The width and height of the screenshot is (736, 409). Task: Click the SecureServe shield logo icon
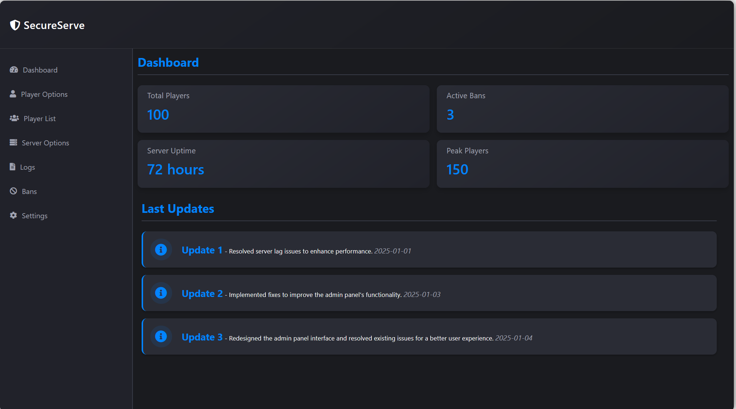(15, 25)
